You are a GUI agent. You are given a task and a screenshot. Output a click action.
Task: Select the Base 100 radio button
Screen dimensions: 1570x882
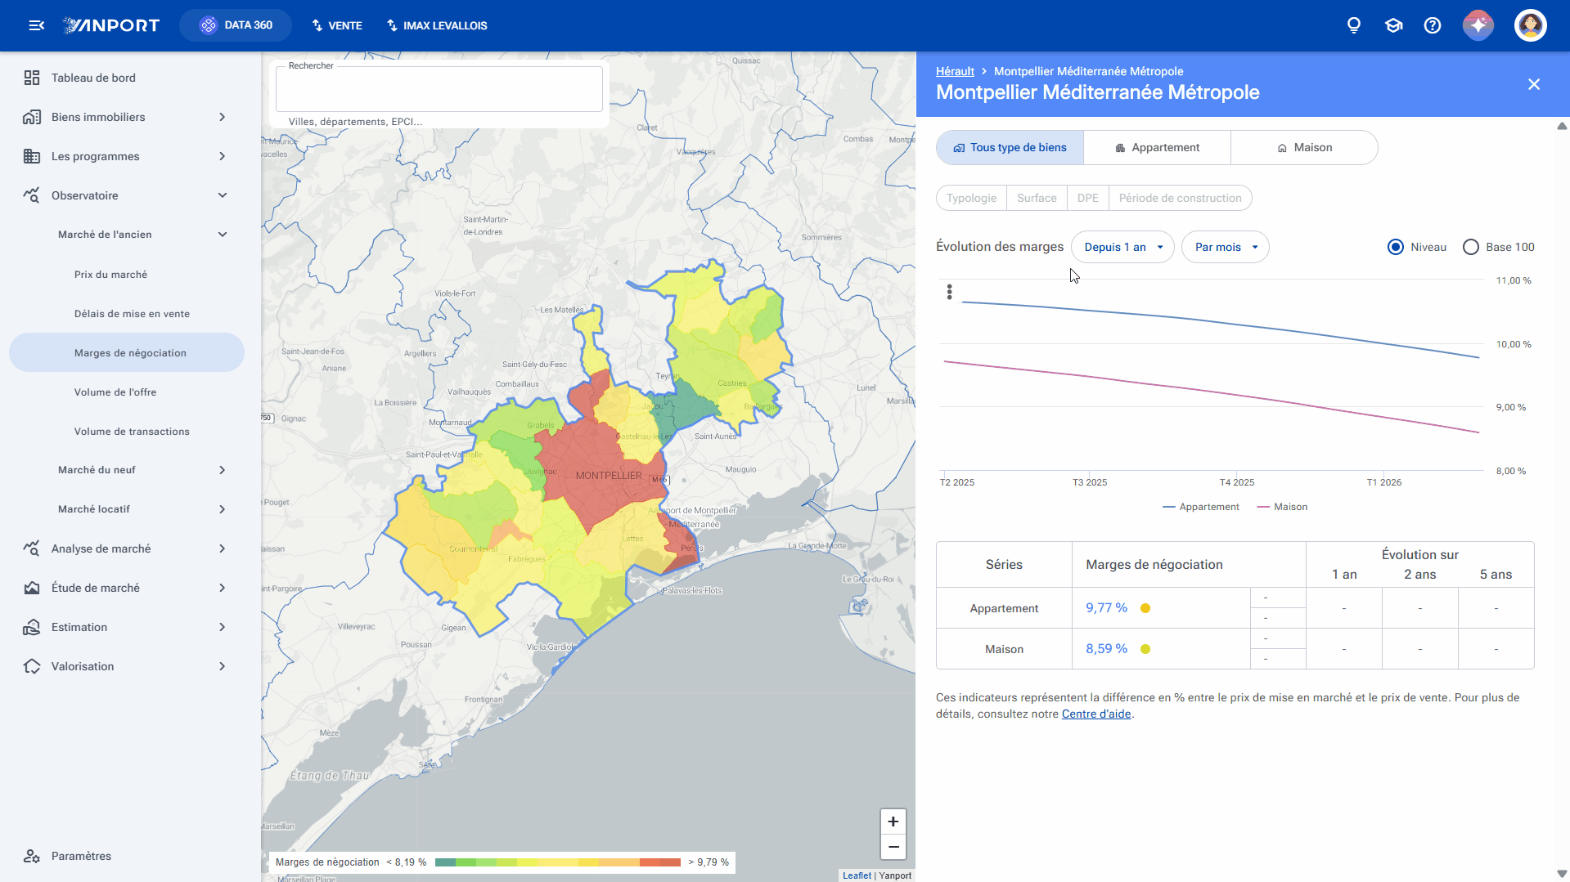[x=1471, y=247]
